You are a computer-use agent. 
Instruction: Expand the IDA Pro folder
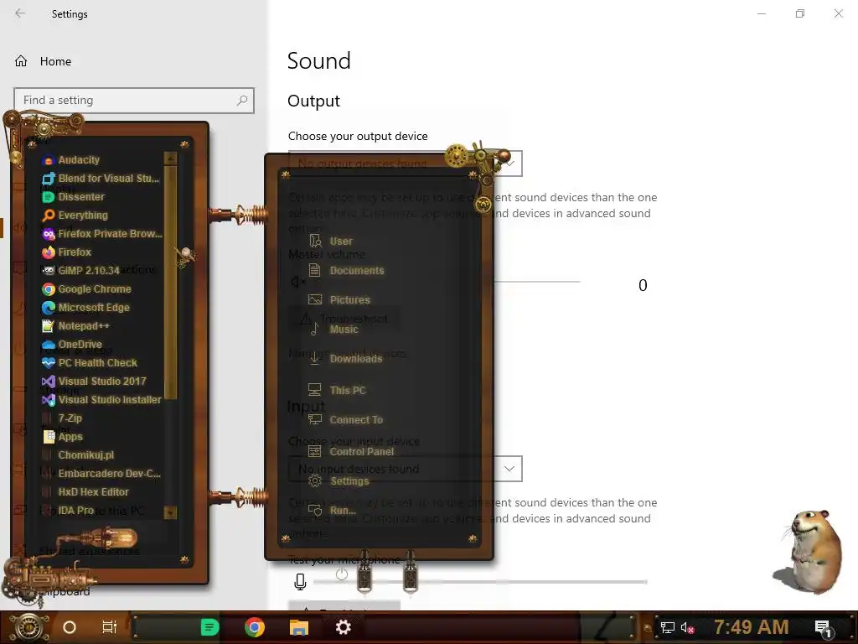(x=69, y=511)
